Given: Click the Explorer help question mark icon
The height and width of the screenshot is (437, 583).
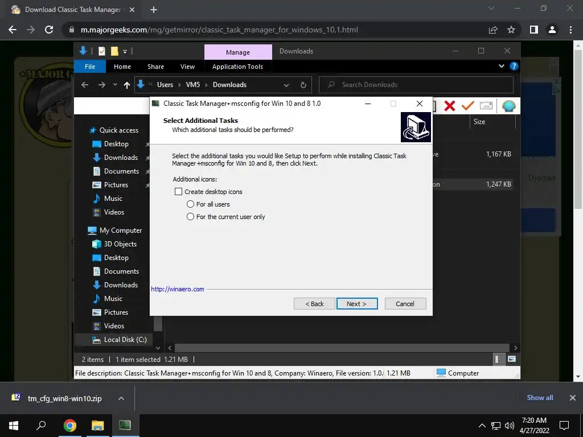Looking at the screenshot, I should tap(514, 66).
